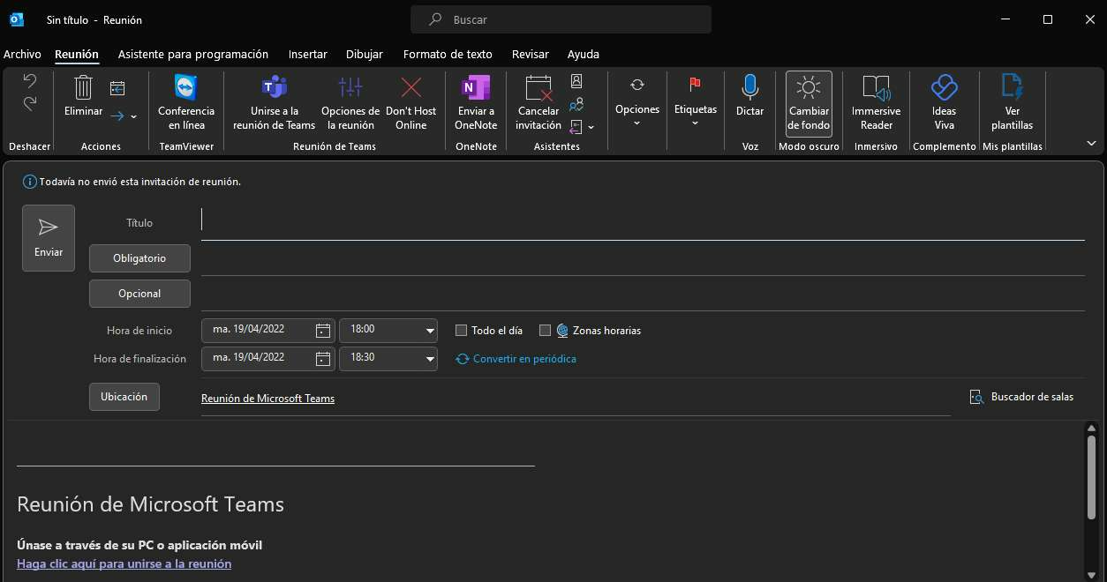Open the Insertar tab

tap(308, 54)
